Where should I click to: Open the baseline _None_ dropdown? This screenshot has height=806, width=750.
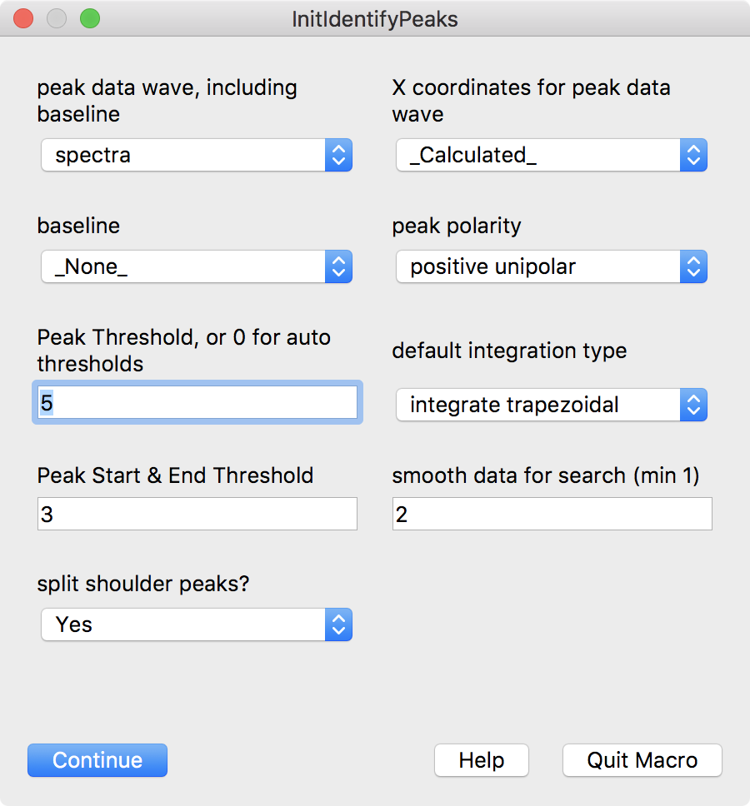coord(197,266)
